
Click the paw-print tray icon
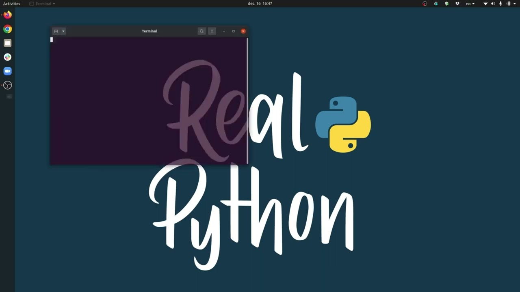(436, 4)
